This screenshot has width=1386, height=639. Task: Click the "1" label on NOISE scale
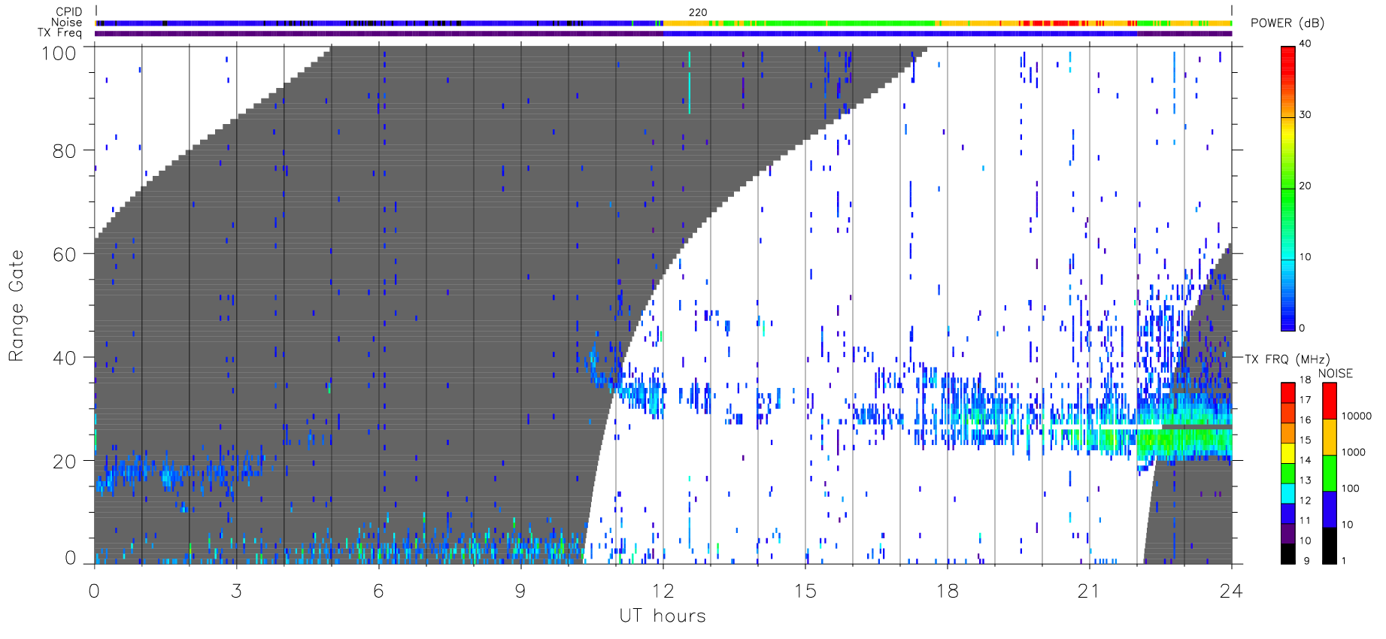(x=1345, y=560)
